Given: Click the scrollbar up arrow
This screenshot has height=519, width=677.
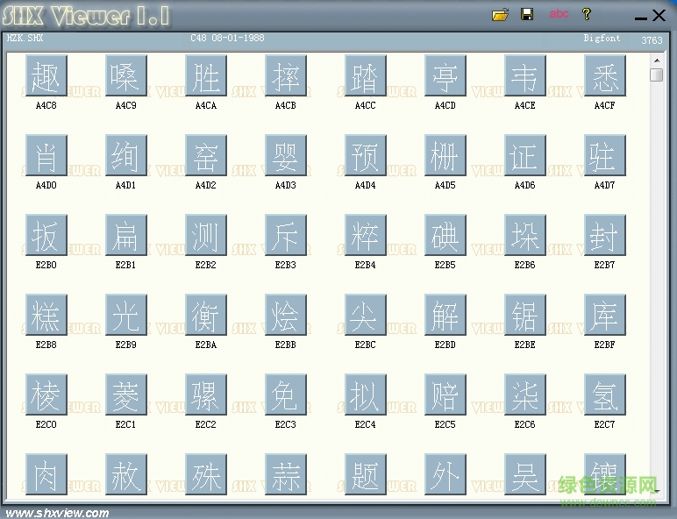Looking at the screenshot, I should [656, 59].
